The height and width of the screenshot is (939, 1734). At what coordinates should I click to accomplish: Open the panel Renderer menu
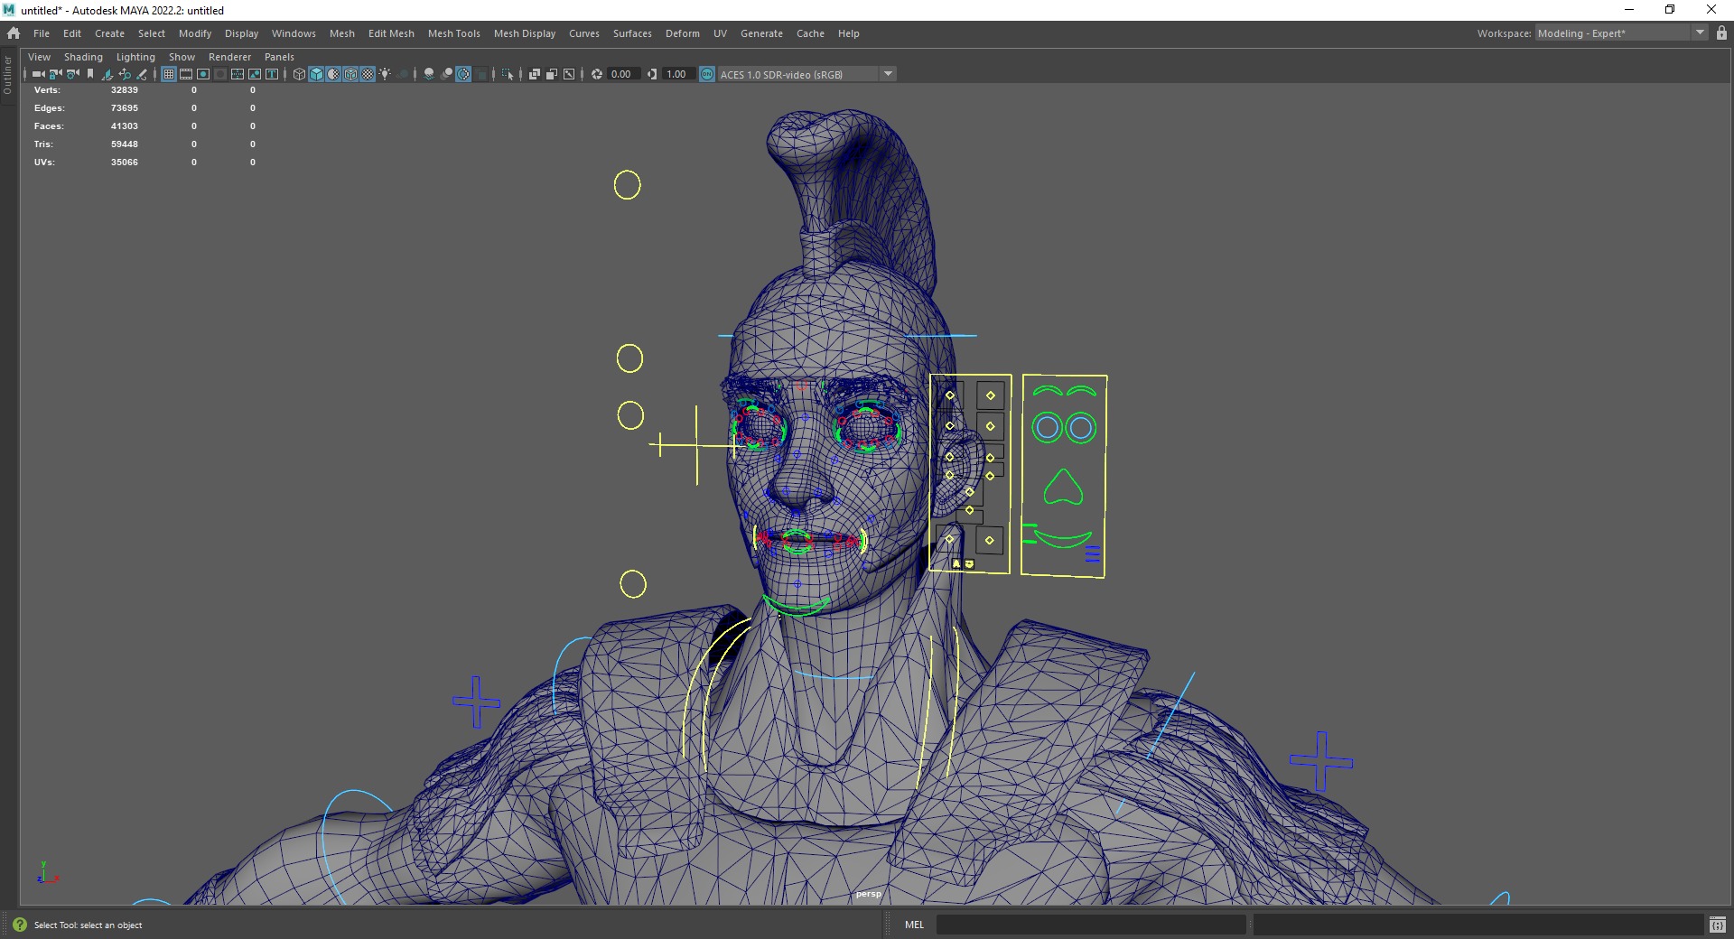tap(230, 57)
